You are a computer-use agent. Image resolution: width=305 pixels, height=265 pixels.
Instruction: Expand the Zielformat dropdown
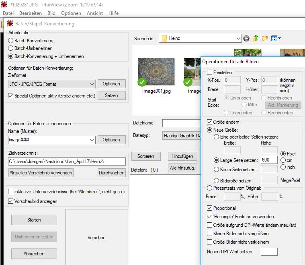coord(91,84)
